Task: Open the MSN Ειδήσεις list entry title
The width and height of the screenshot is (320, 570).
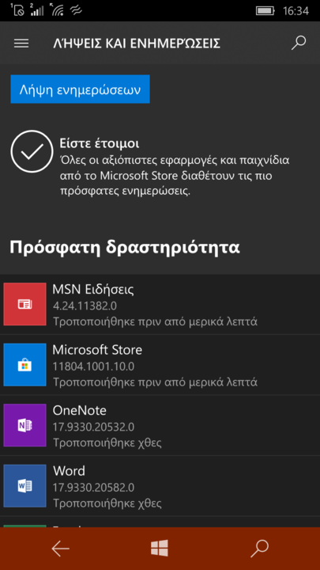Action: pos(93,290)
